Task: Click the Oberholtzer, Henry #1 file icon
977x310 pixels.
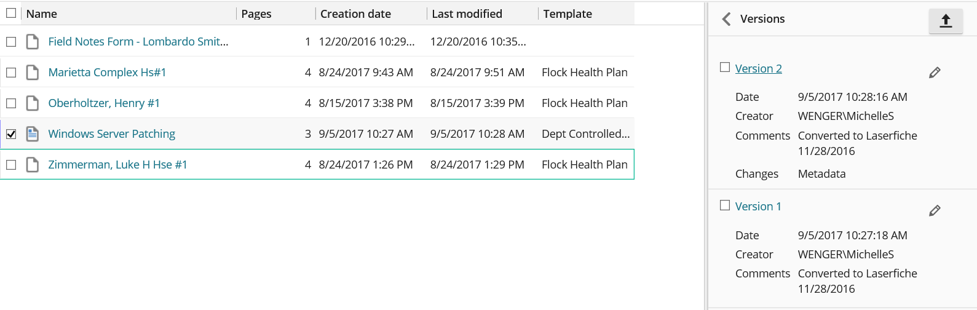Action: 33,103
